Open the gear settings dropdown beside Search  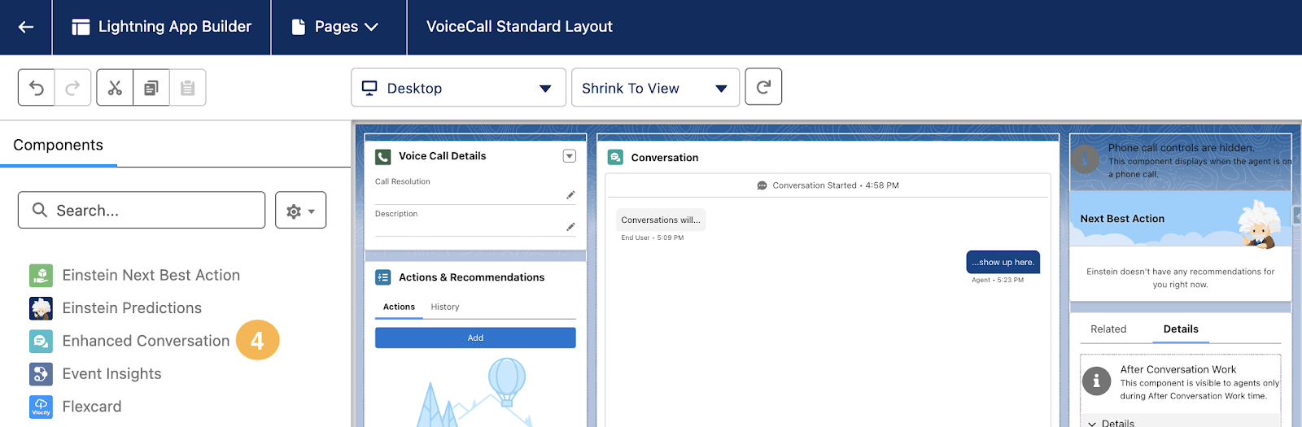click(300, 211)
